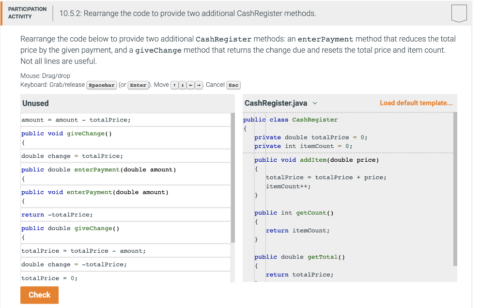The width and height of the screenshot is (496, 308).
Task: Click the Spacebar grab/release key badge
Action: (101, 85)
